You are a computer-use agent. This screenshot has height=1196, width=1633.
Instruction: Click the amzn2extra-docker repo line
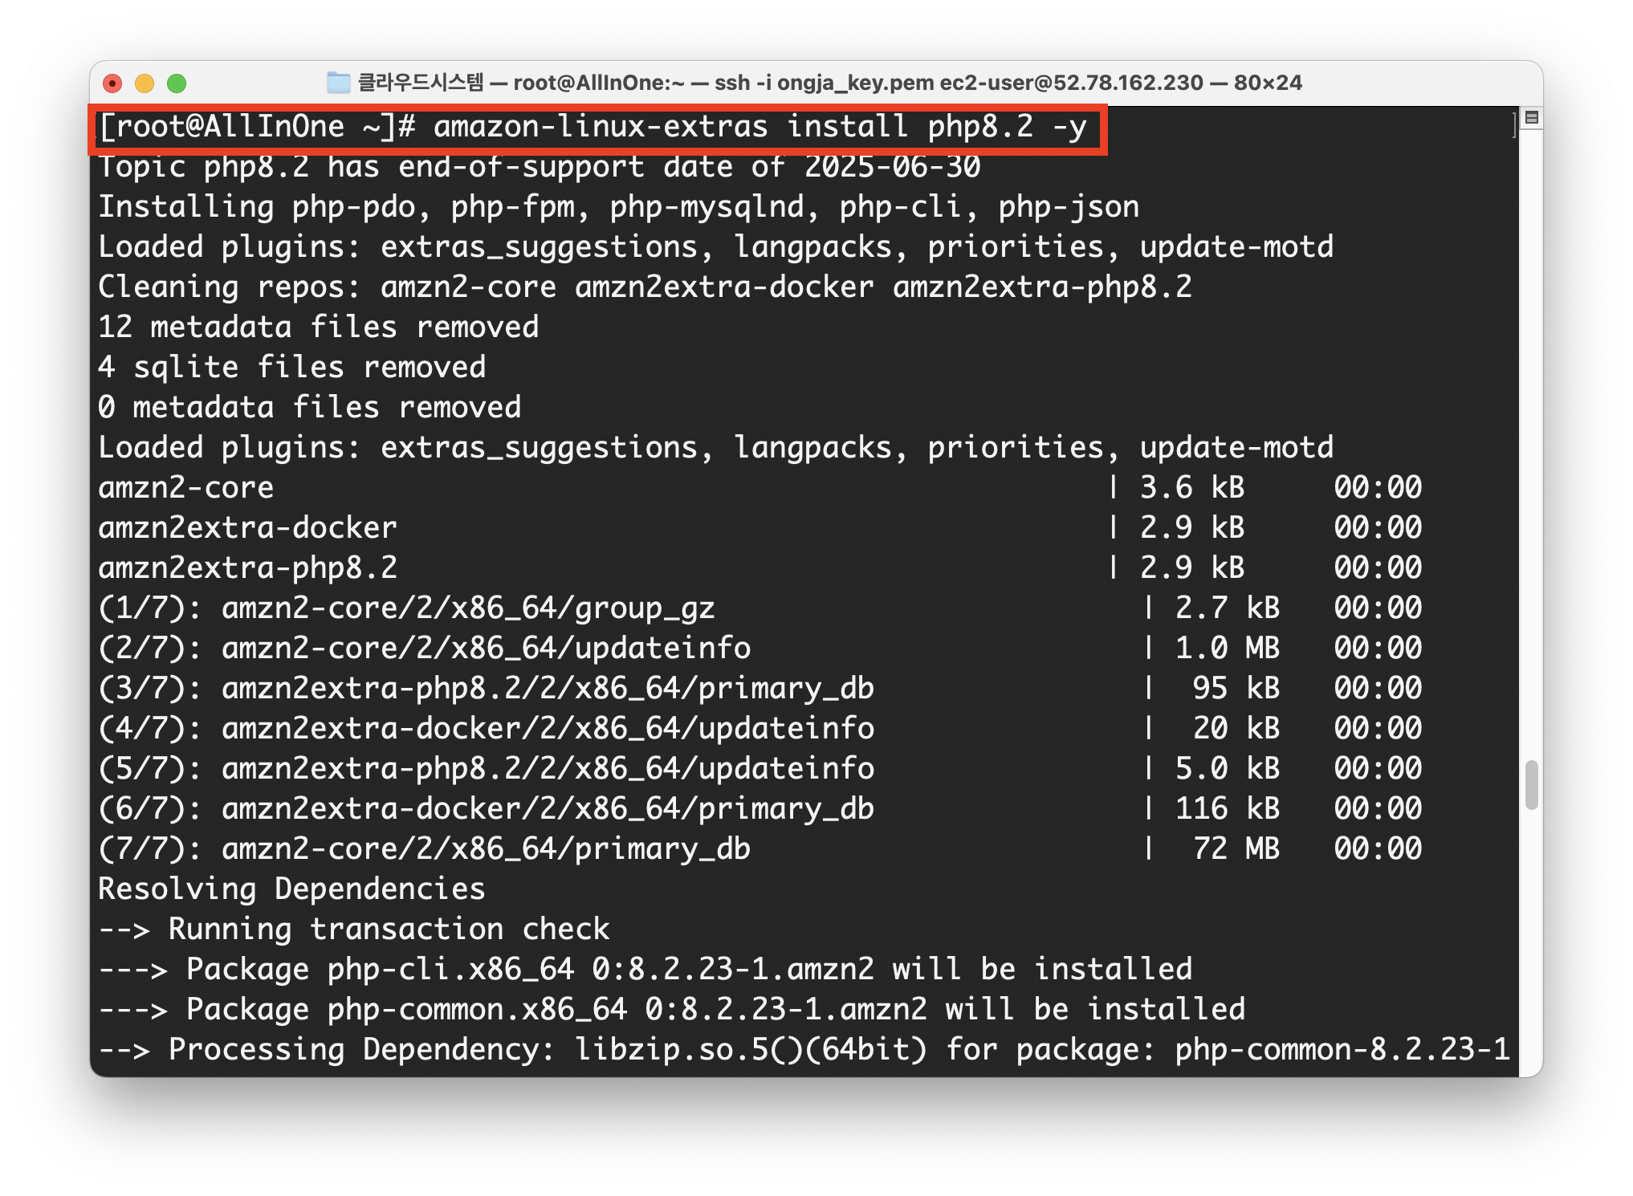coord(247,528)
